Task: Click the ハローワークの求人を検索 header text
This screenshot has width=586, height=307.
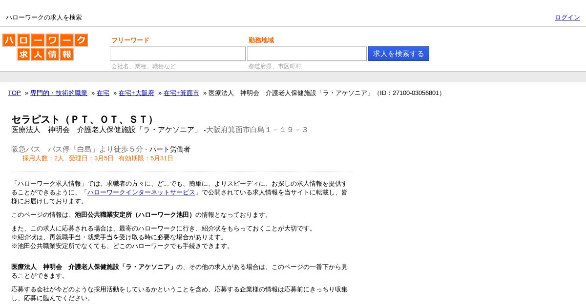Action: point(44,18)
